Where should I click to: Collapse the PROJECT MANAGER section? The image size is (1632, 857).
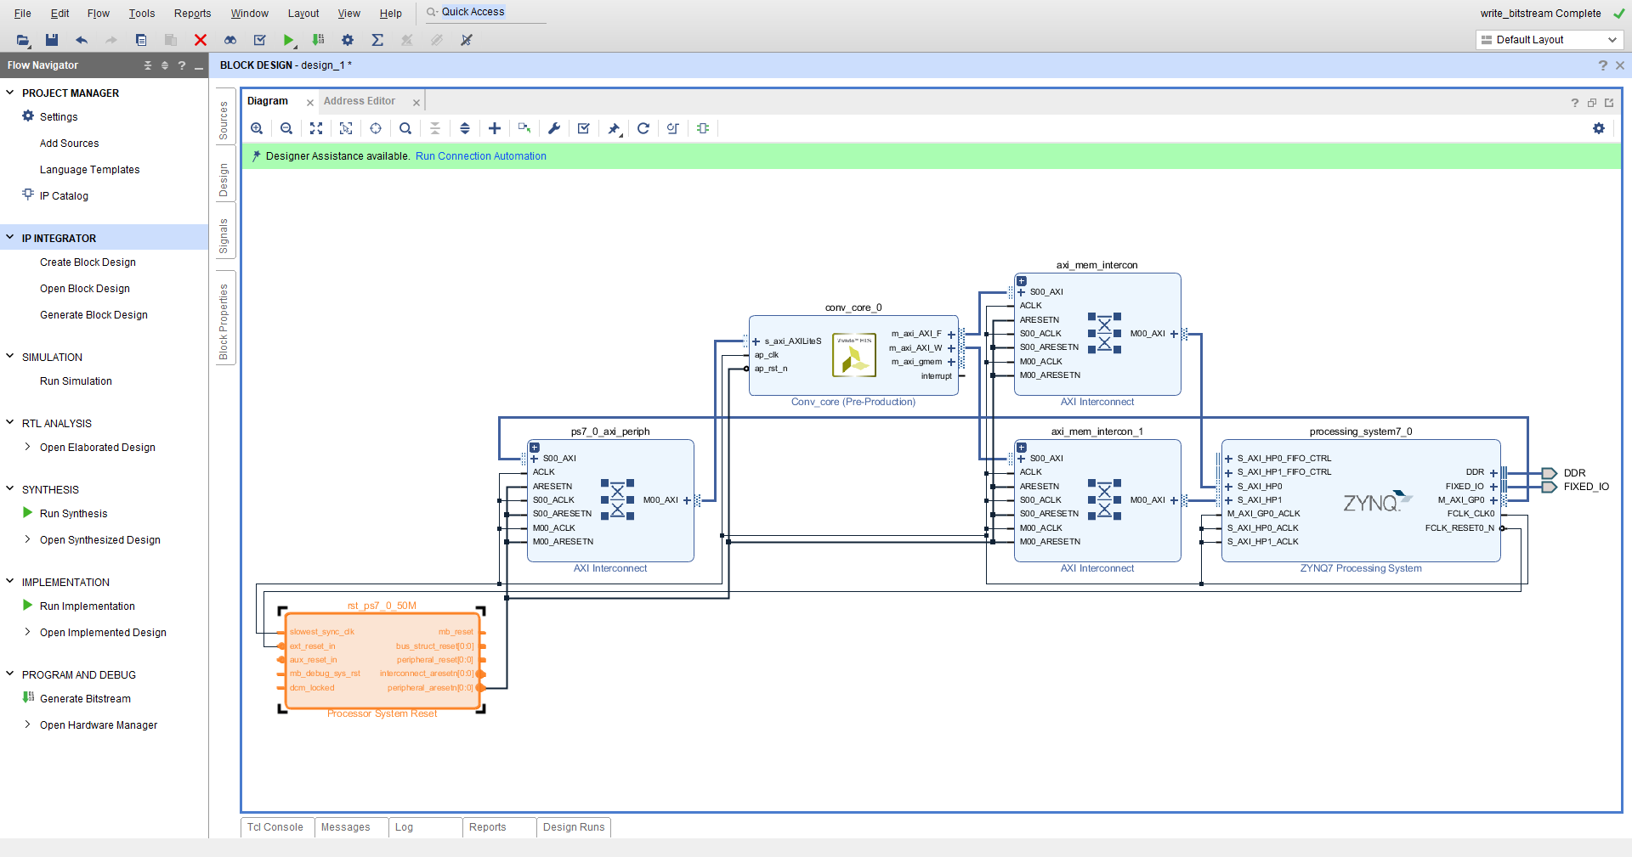(10, 93)
